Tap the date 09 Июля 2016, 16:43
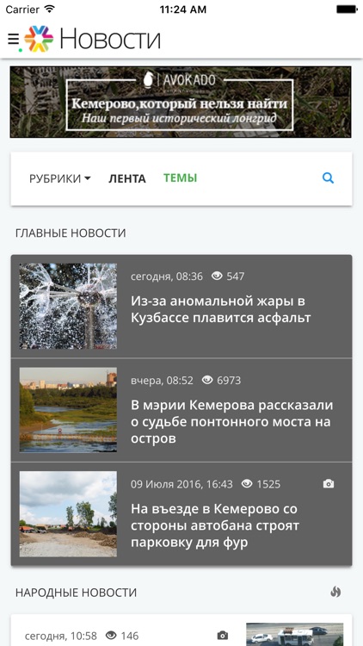The width and height of the screenshot is (363, 646). pos(181,484)
